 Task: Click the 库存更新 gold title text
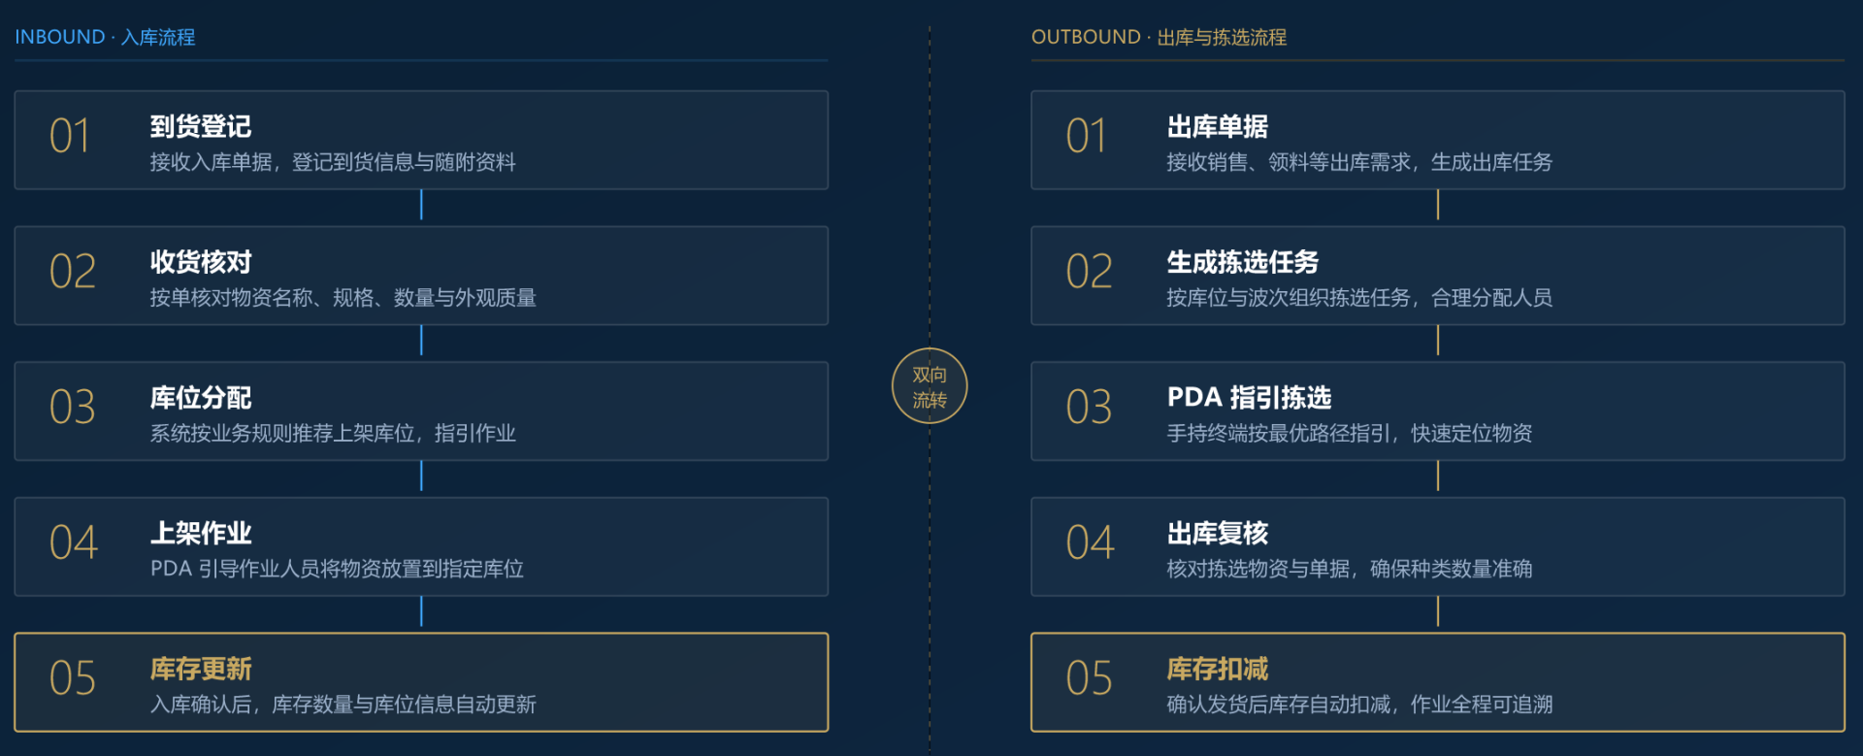[x=201, y=669]
